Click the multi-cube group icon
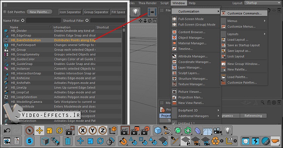 pyautogui.click(x=55, y=141)
